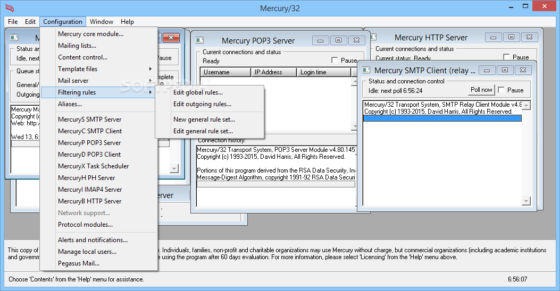This screenshot has height=291, width=560.
Task: Open the Window menu
Action: (102, 22)
